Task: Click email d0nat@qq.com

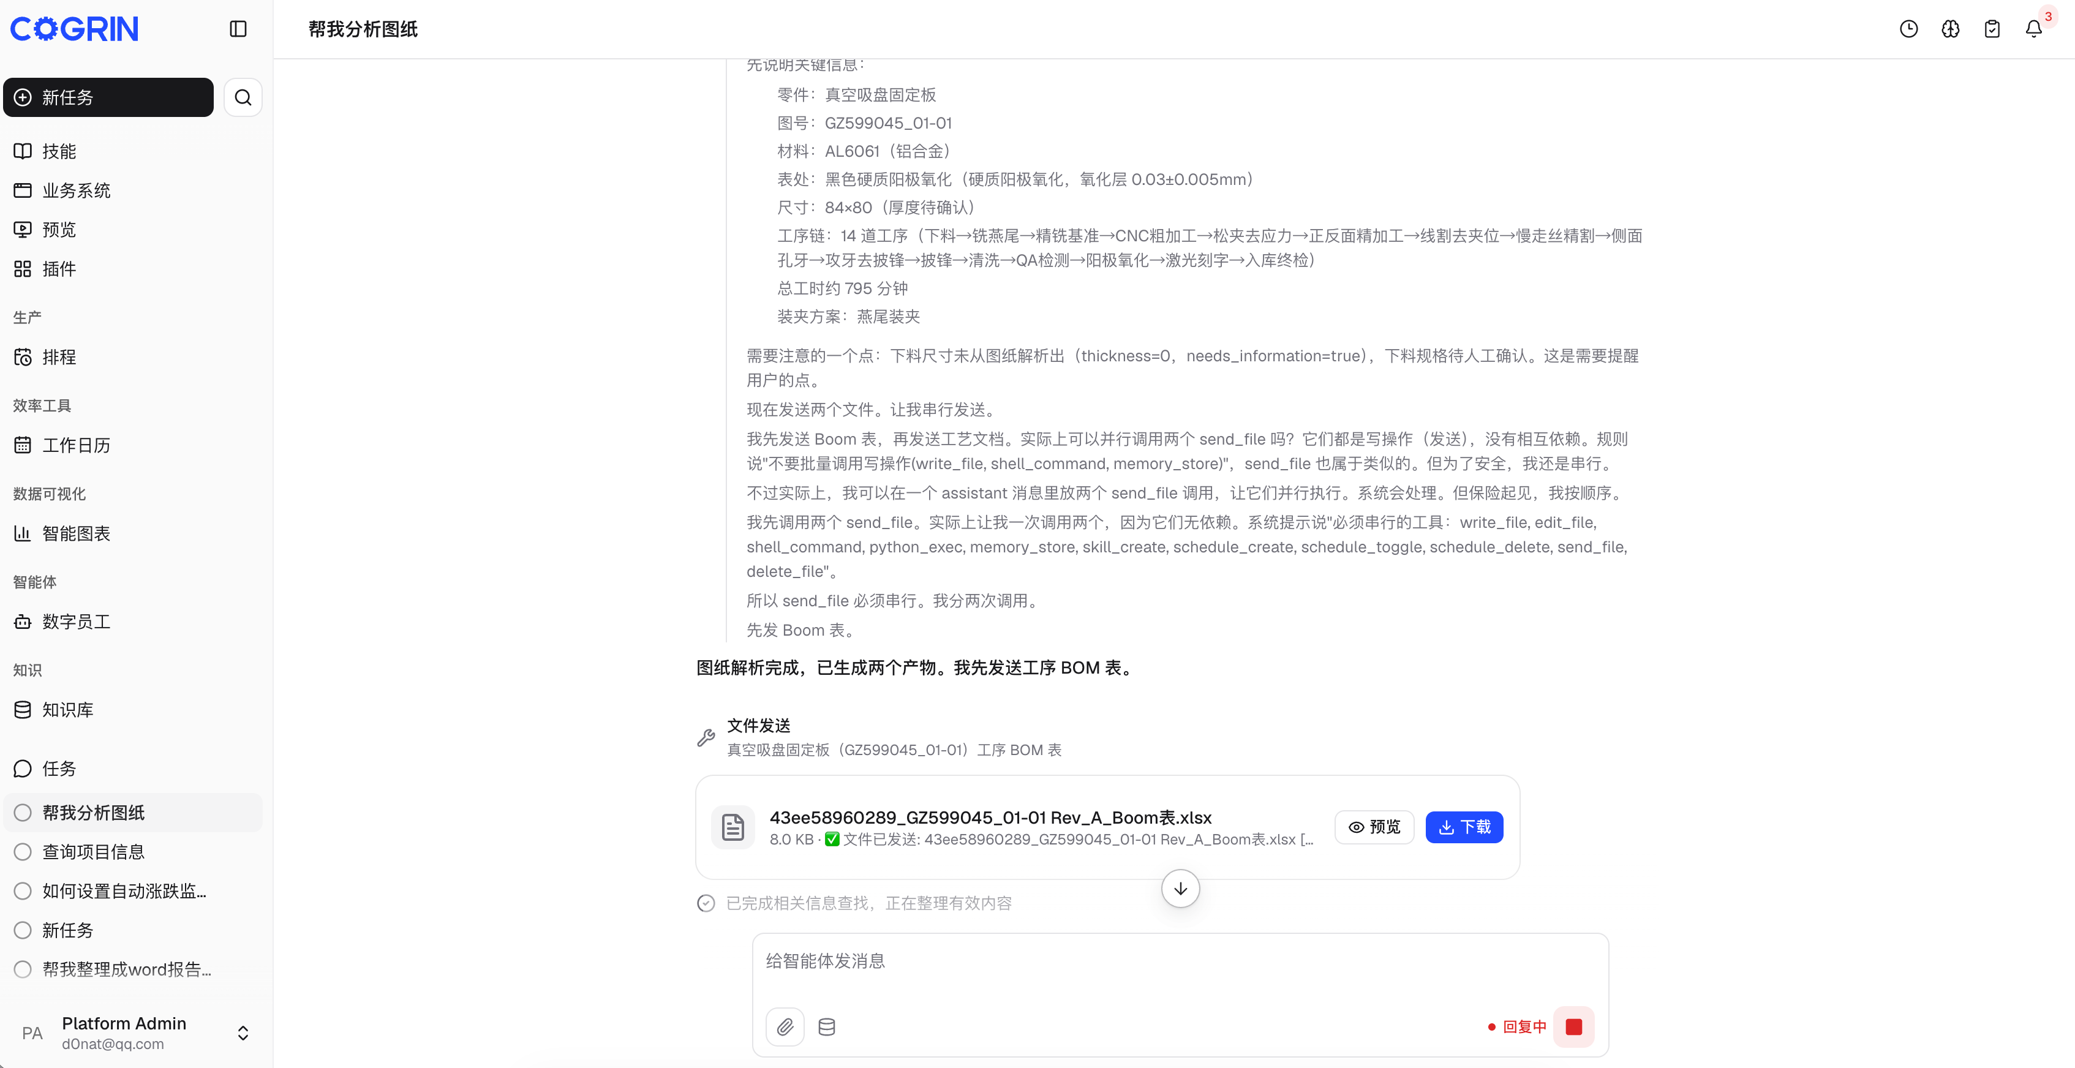Action: (x=113, y=1044)
